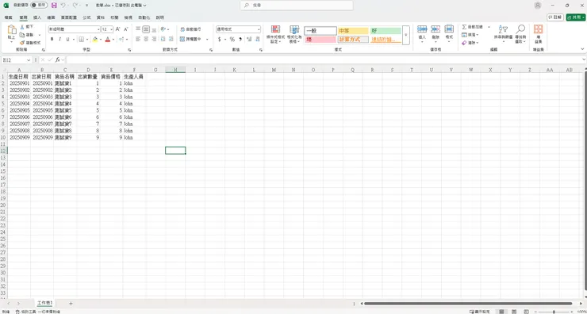Toggle Underline formatting
The image size is (587, 314).
pyautogui.click(x=67, y=39)
